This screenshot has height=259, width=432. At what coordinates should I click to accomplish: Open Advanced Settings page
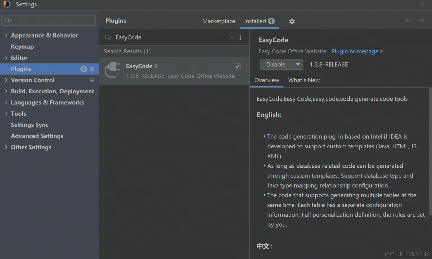37,136
